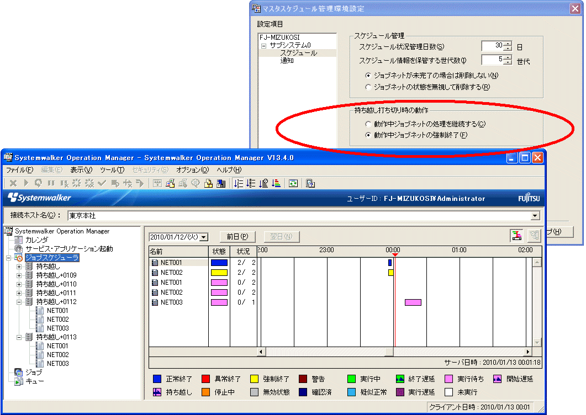Click the timeline vertical scrollbar down arrow
Image resolution: width=586 pixels, height=415 pixels.
point(537,343)
